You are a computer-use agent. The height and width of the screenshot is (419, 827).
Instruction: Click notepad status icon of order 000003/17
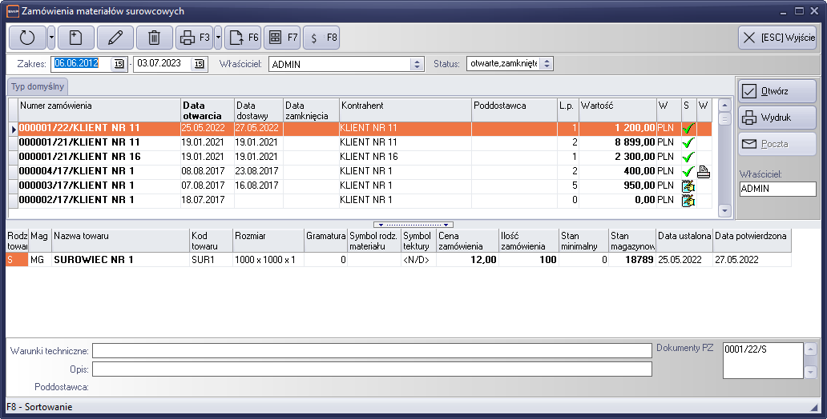[x=688, y=186]
